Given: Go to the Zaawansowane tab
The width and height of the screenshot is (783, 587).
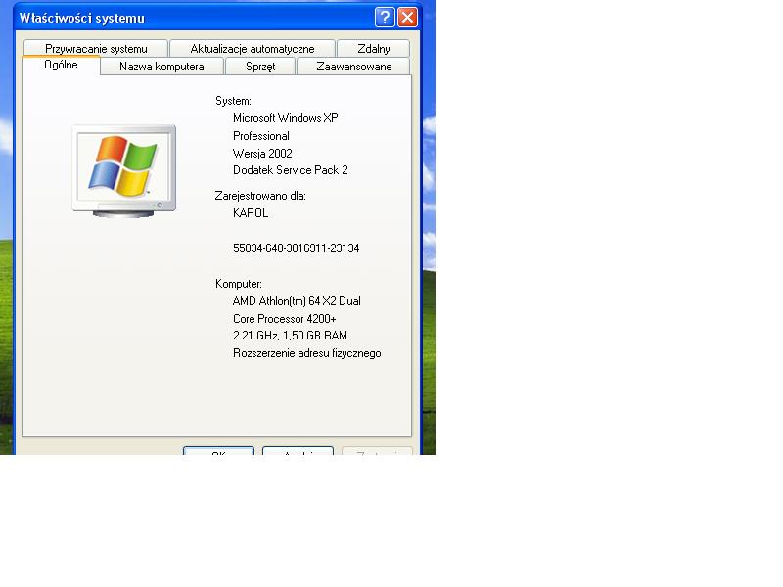Looking at the screenshot, I should 353,67.
